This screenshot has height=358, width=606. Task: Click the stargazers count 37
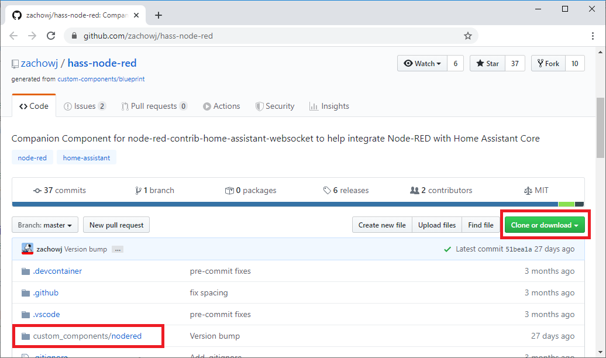[x=515, y=63]
